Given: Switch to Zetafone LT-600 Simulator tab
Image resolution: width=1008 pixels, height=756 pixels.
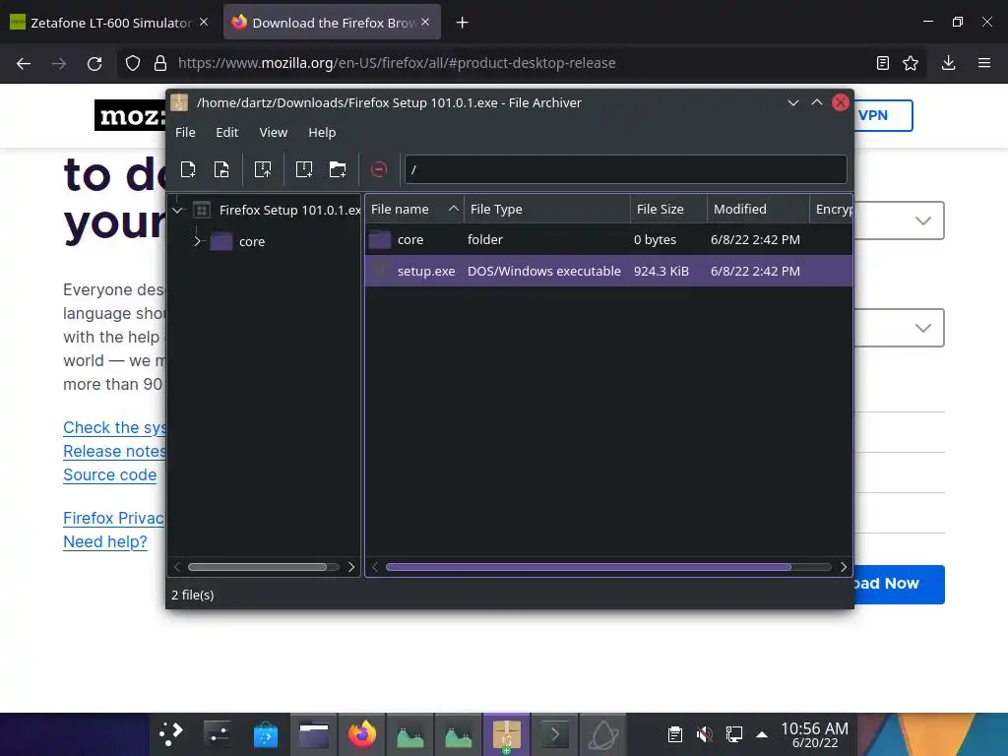Looking at the screenshot, I should (109, 23).
